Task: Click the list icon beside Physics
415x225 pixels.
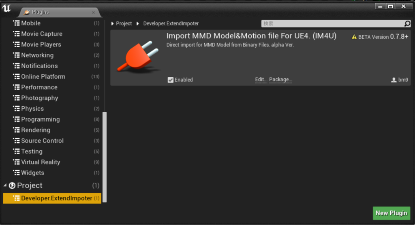Action: tap(16, 109)
